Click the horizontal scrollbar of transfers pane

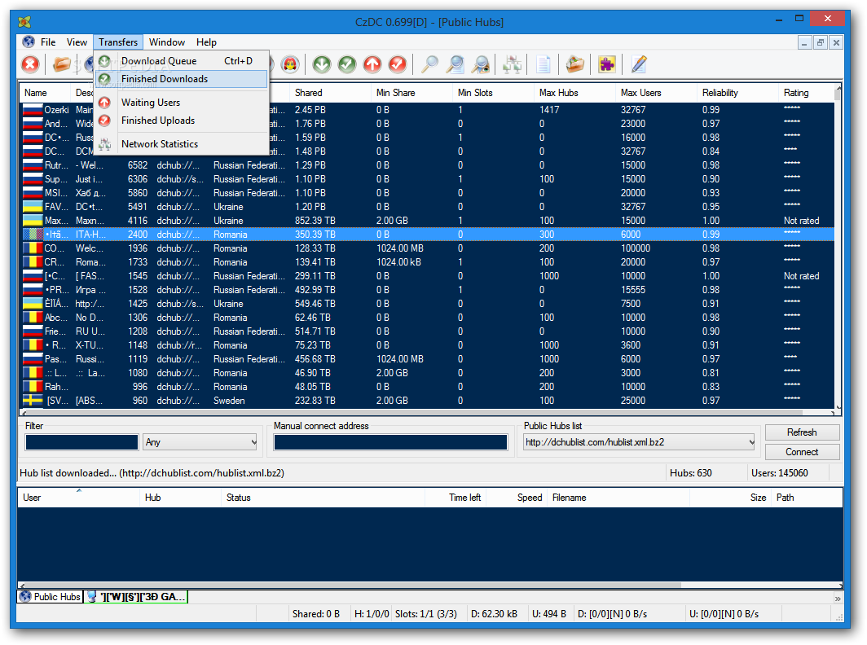[x=429, y=585]
